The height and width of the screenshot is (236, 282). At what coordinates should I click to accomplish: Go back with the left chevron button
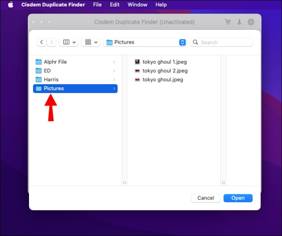coord(42,42)
